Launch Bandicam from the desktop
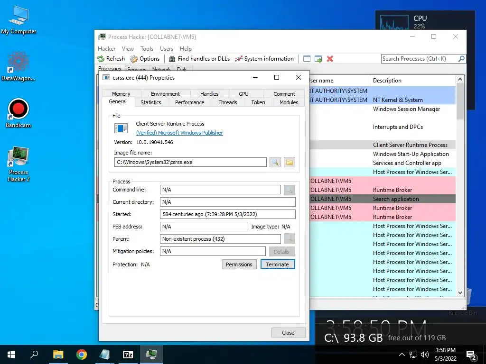Image resolution: width=486 pixels, height=364 pixels. point(19,113)
